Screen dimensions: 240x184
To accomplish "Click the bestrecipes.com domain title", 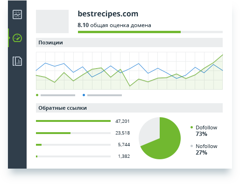I will [108, 14].
